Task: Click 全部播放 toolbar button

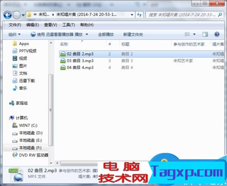Action: coord(106,34)
